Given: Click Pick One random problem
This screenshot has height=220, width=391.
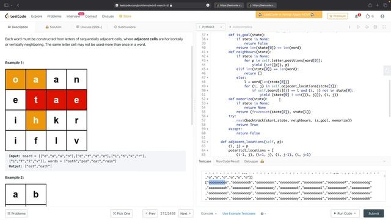Looking at the screenshot, I should (x=122, y=213).
